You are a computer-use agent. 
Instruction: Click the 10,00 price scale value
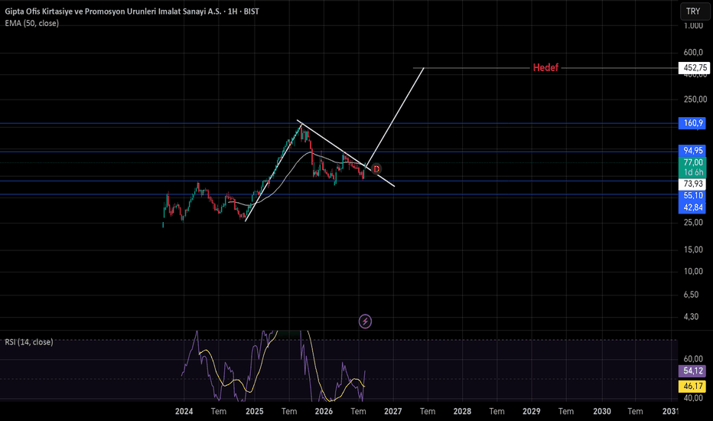(693, 272)
